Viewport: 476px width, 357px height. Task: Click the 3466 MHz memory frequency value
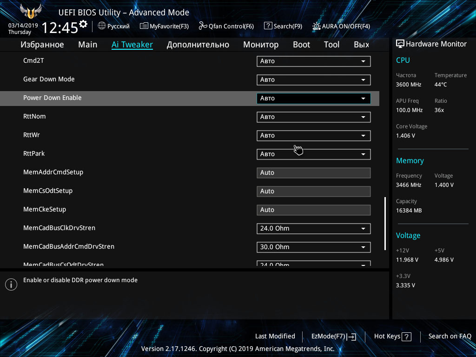[409, 185]
